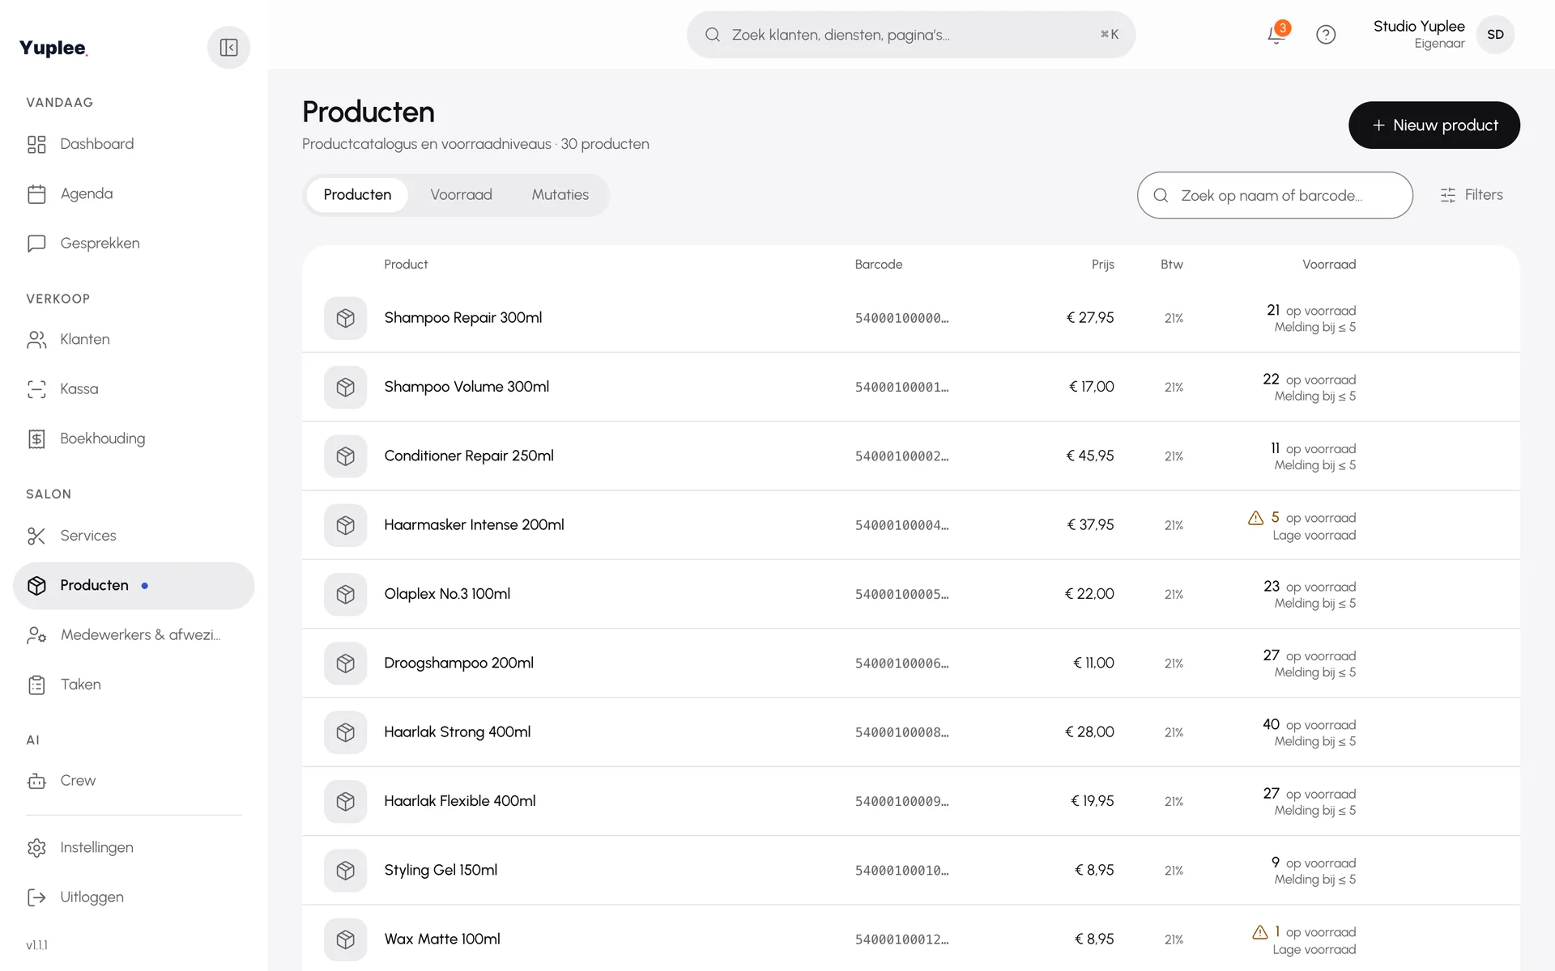Select the Producten tab
Viewport: 1555px width, 971px height.
tap(357, 195)
